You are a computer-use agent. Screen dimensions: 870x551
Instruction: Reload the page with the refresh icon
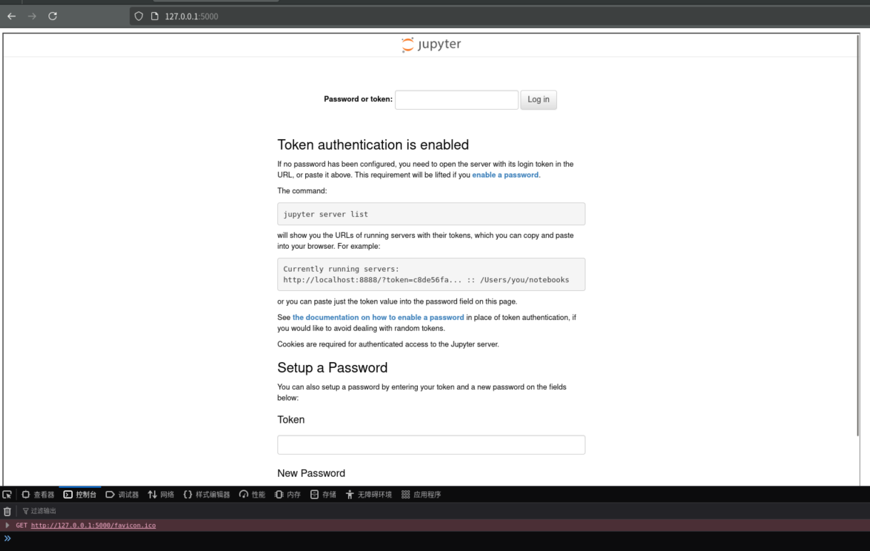(53, 16)
